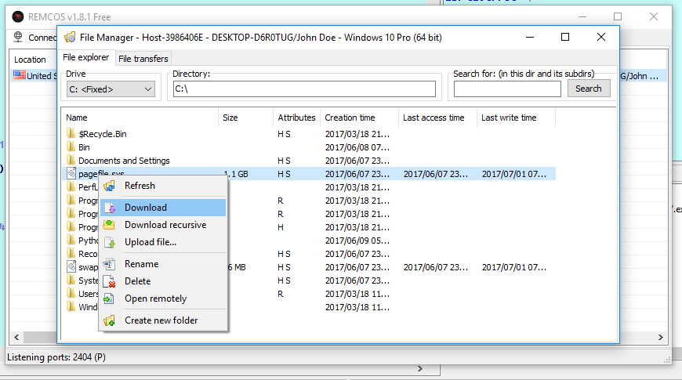
Task: Minimize the File Manager window
Action: (530, 37)
